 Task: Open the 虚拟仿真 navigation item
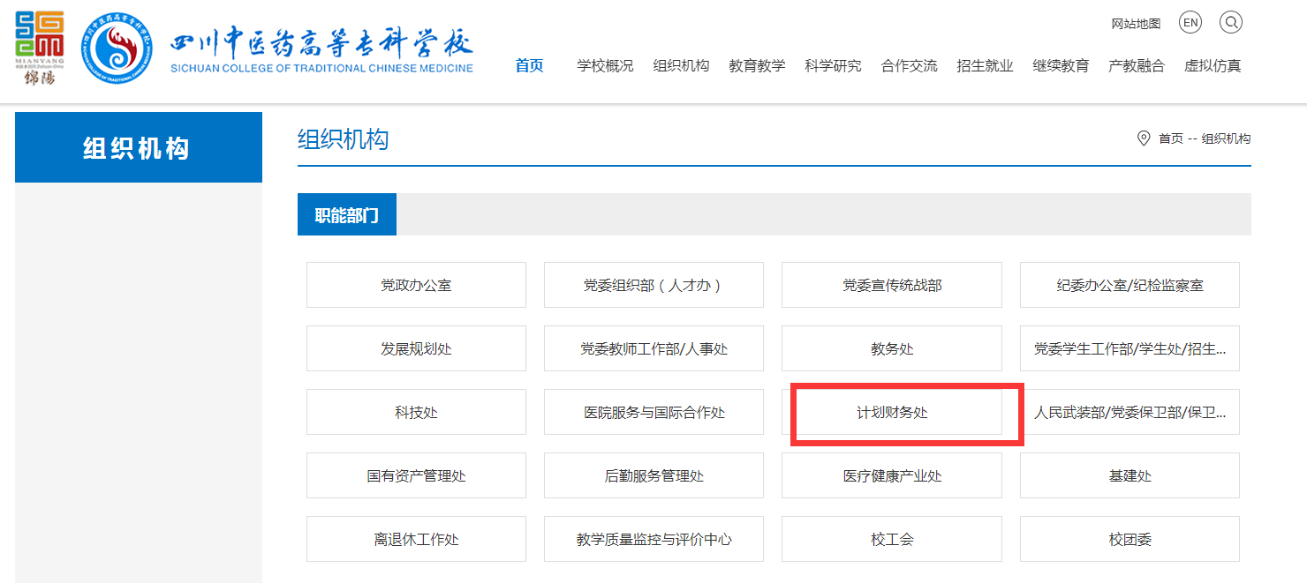click(1213, 66)
